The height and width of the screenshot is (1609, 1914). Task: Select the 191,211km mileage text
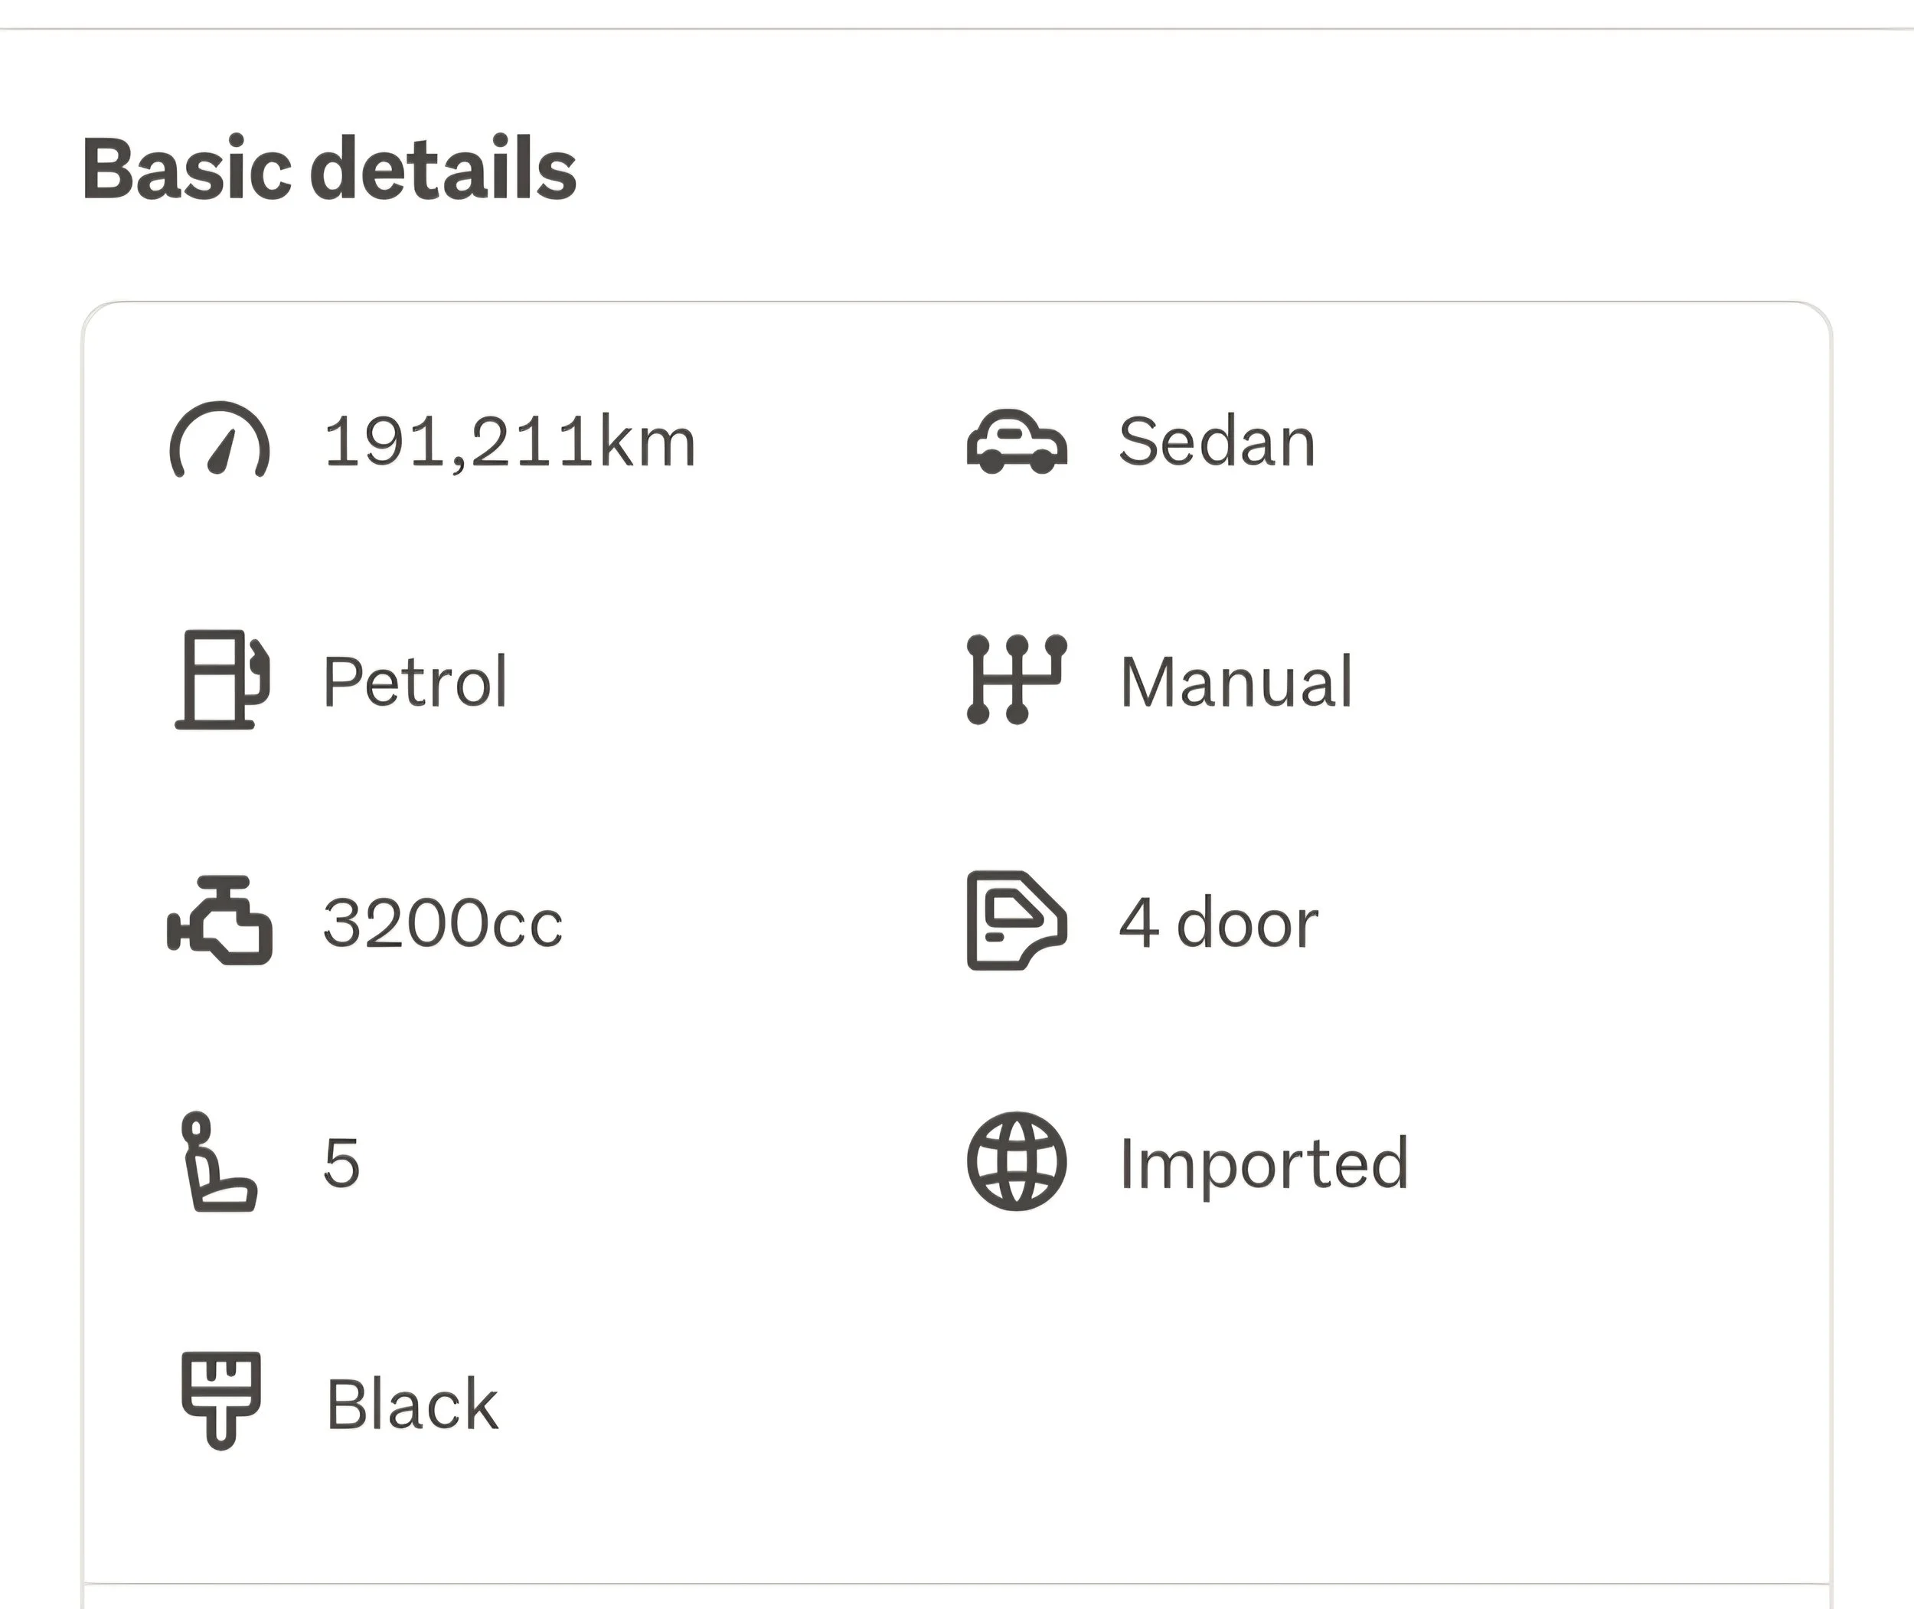point(510,442)
